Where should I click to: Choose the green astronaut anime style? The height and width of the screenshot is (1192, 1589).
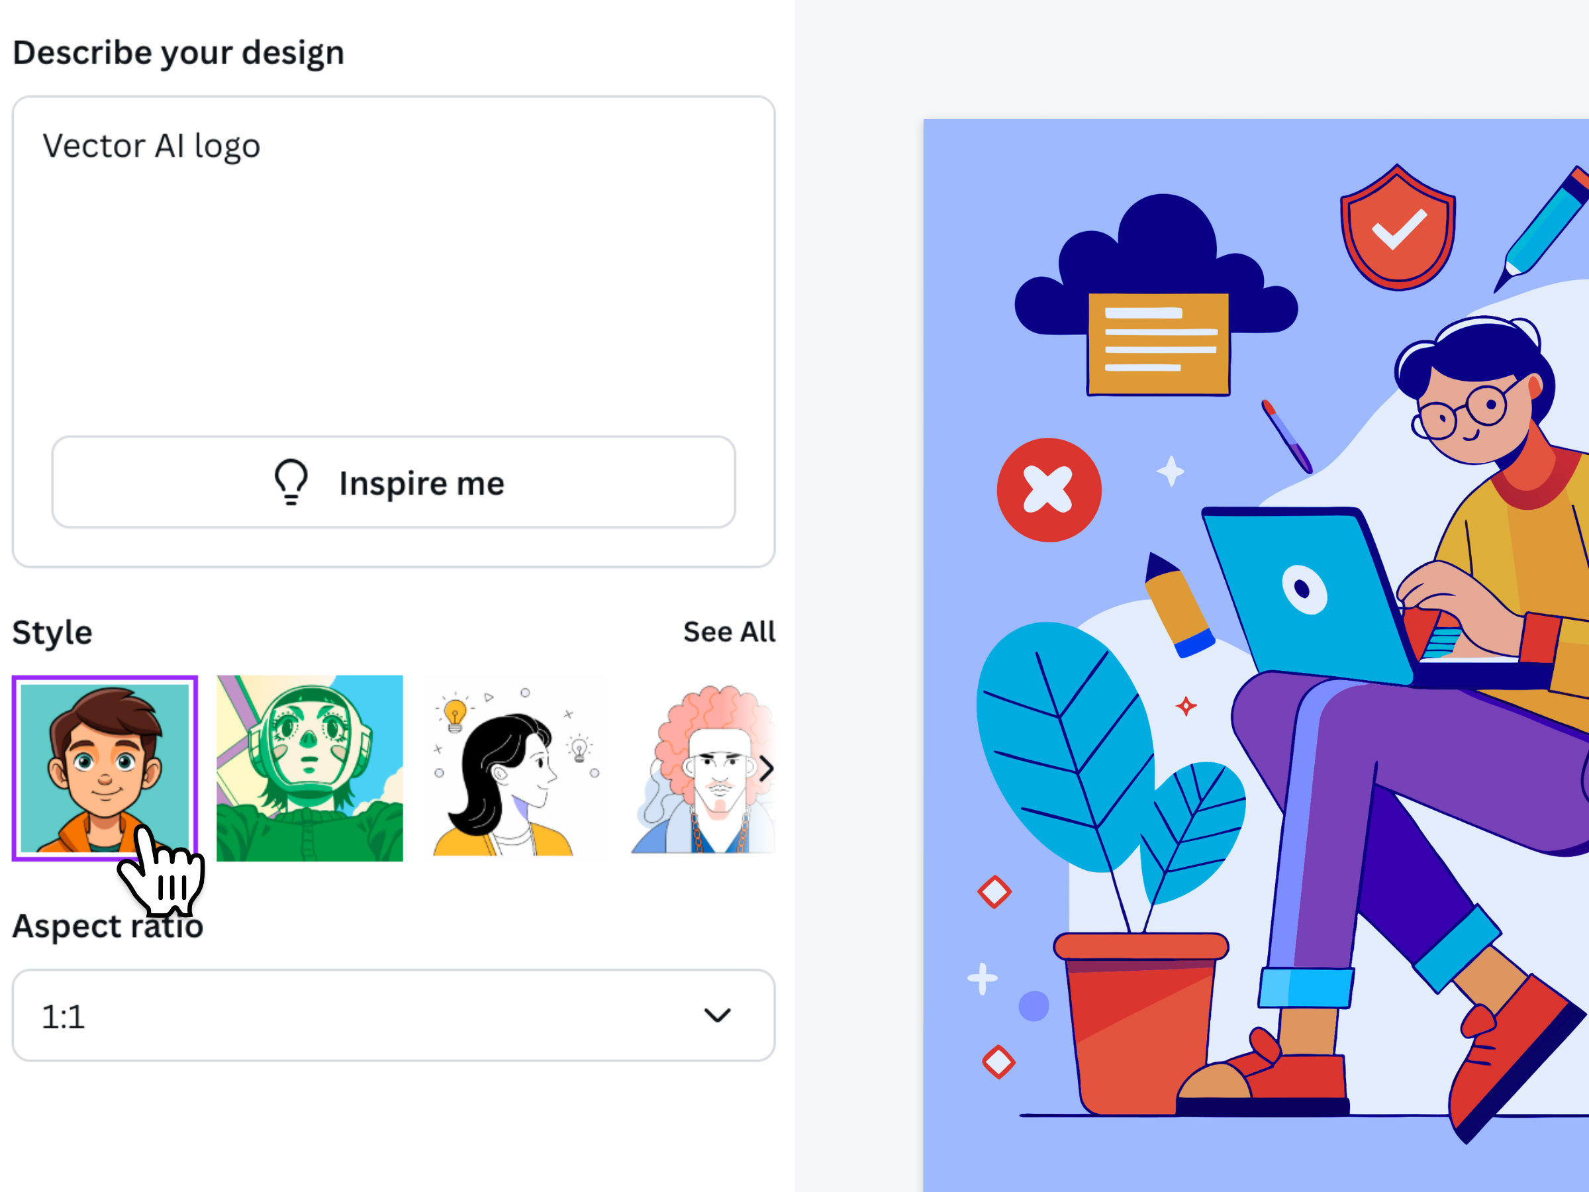click(310, 768)
